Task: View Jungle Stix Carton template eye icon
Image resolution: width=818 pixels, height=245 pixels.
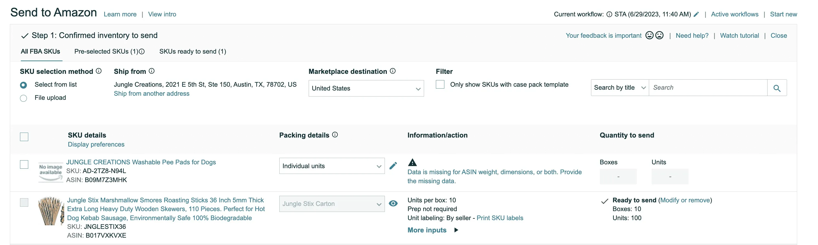Action: click(393, 203)
